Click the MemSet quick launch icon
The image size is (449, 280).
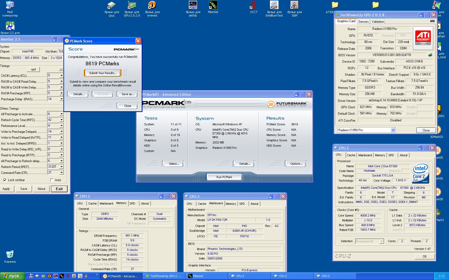[62, 276]
